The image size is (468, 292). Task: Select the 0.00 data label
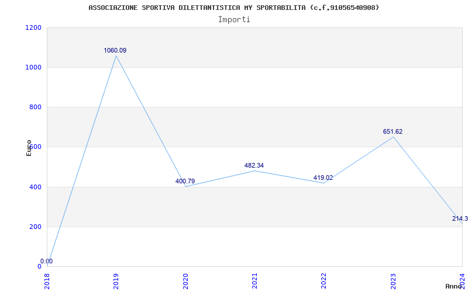[47, 261]
